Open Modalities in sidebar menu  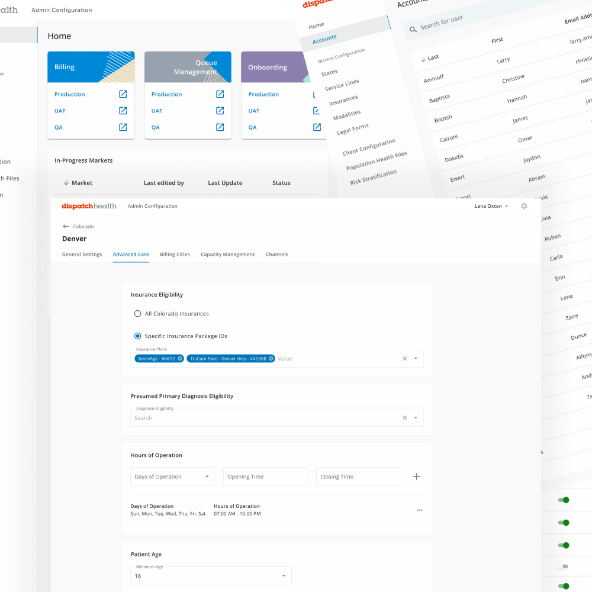(x=346, y=115)
